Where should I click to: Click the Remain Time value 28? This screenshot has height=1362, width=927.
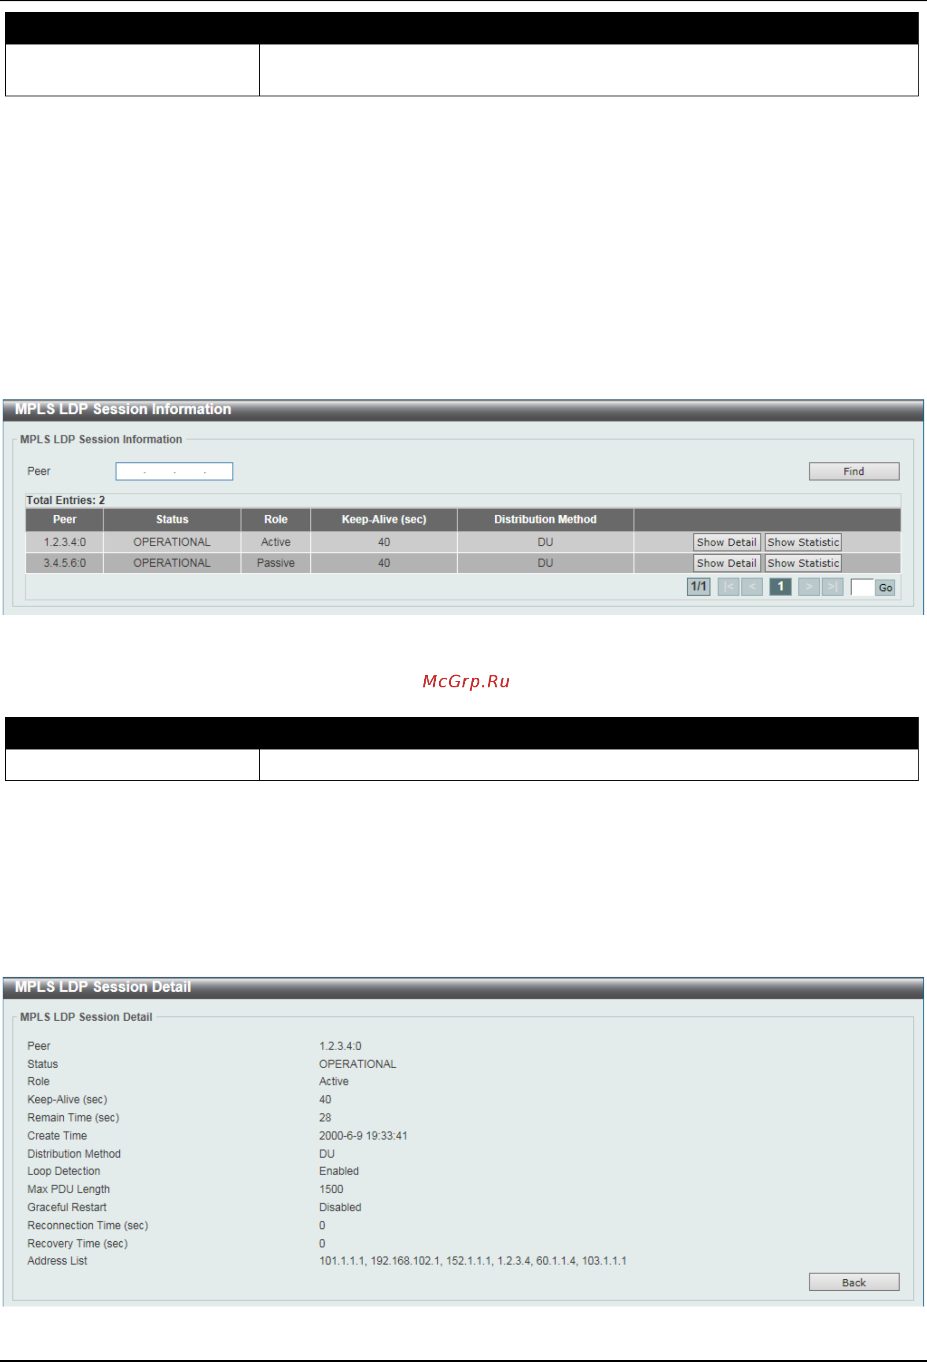[325, 1118]
